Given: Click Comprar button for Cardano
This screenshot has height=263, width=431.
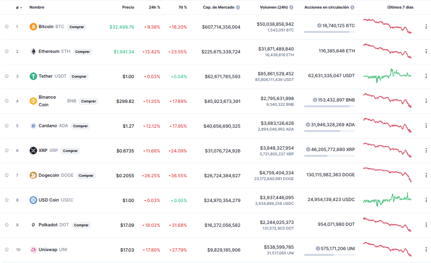Looking at the screenshot, I should [80, 126].
